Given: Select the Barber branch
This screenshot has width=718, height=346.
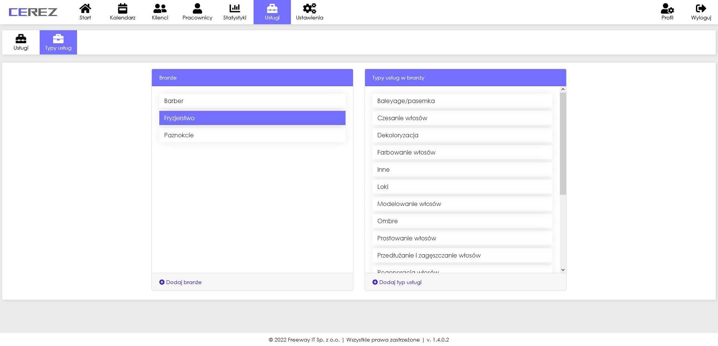Looking at the screenshot, I should point(252,101).
